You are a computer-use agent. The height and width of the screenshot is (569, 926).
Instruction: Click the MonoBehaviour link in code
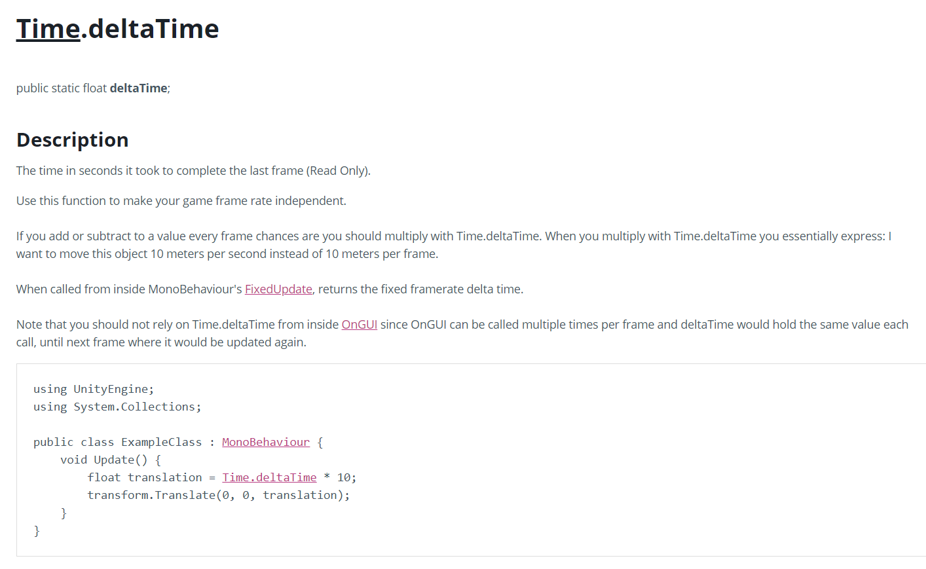(266, 442)
